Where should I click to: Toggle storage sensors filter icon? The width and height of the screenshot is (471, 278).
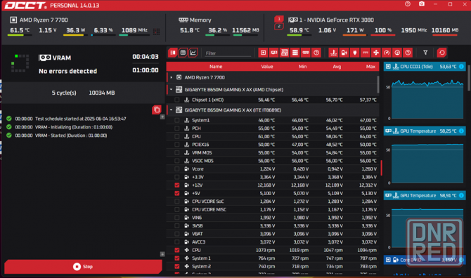(x=295, y=53)
